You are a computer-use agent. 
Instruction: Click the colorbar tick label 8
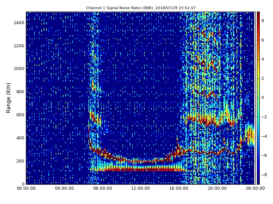(263, 21)
